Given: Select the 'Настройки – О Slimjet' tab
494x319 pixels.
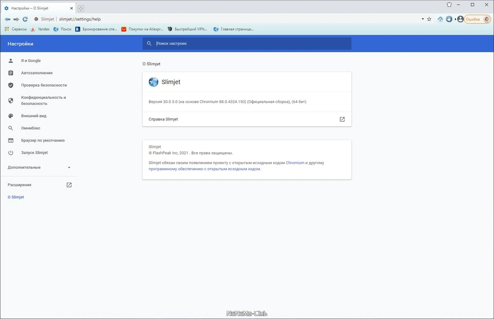Looking at the screenshot, I should click(x=38, y=8).
